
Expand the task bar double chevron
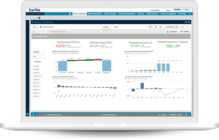click(33, 115)
